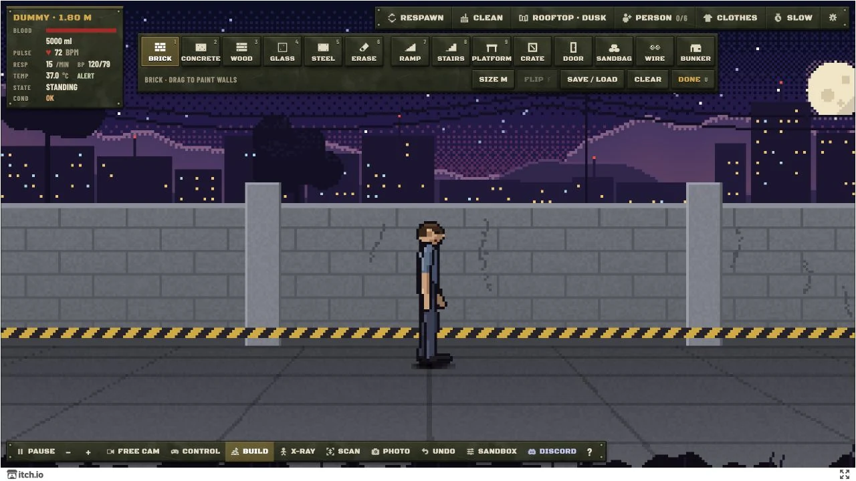
Task: Toggle Control mode
Action: click(x=195, y=452)
